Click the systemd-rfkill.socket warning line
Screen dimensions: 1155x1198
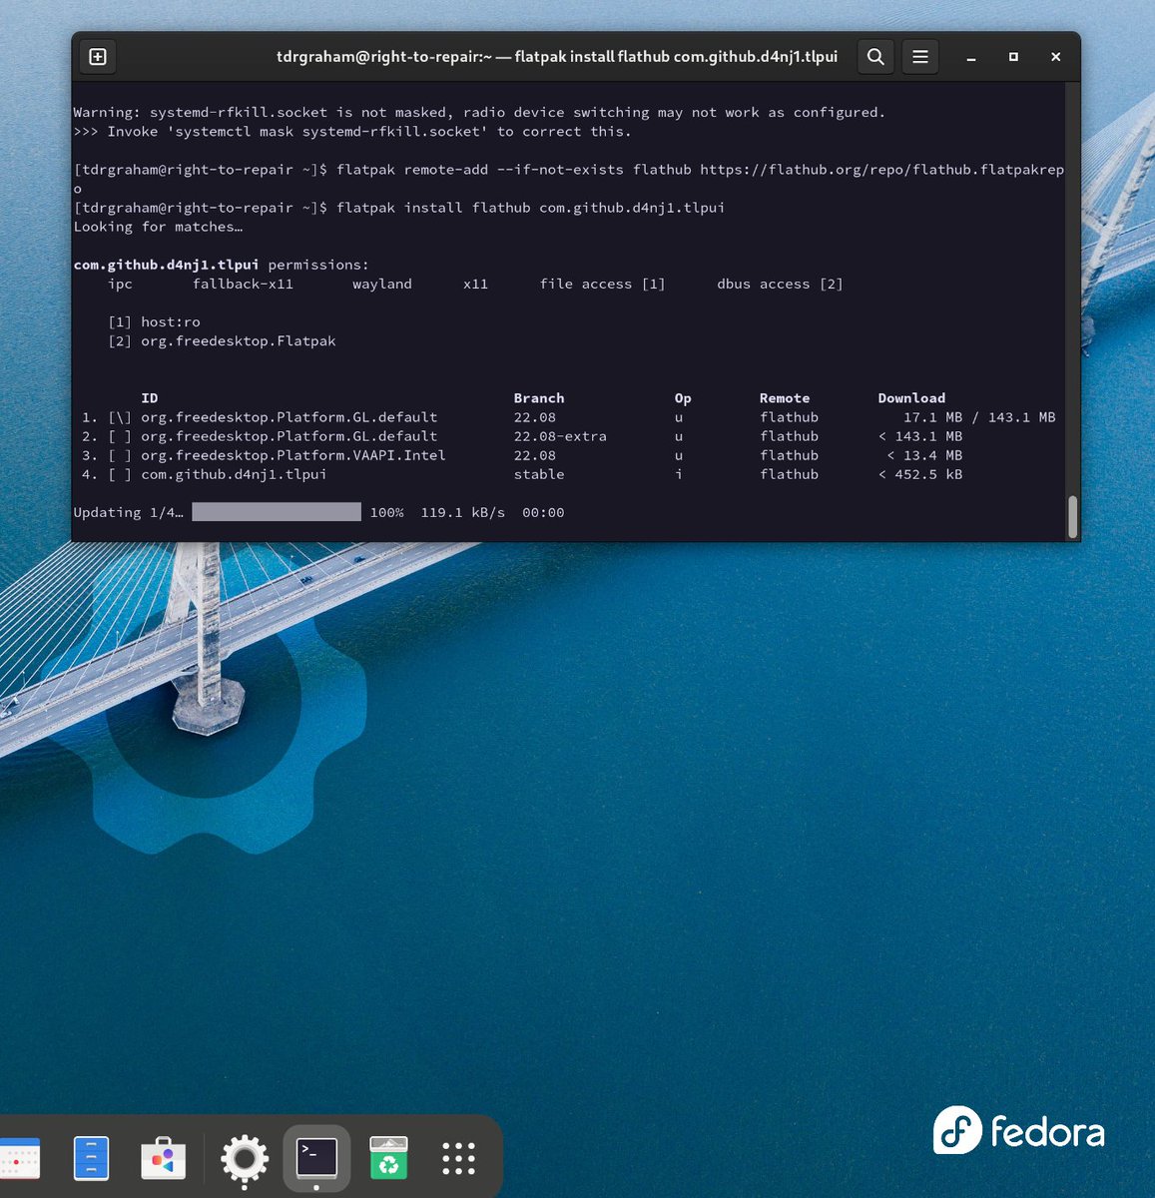(x=479, y=113)
